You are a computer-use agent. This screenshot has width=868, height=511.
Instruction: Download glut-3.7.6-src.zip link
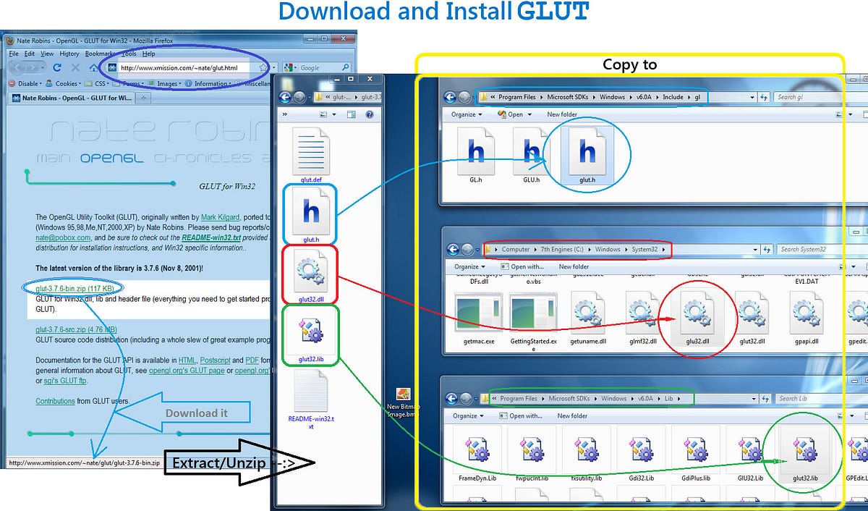point(76,329)
